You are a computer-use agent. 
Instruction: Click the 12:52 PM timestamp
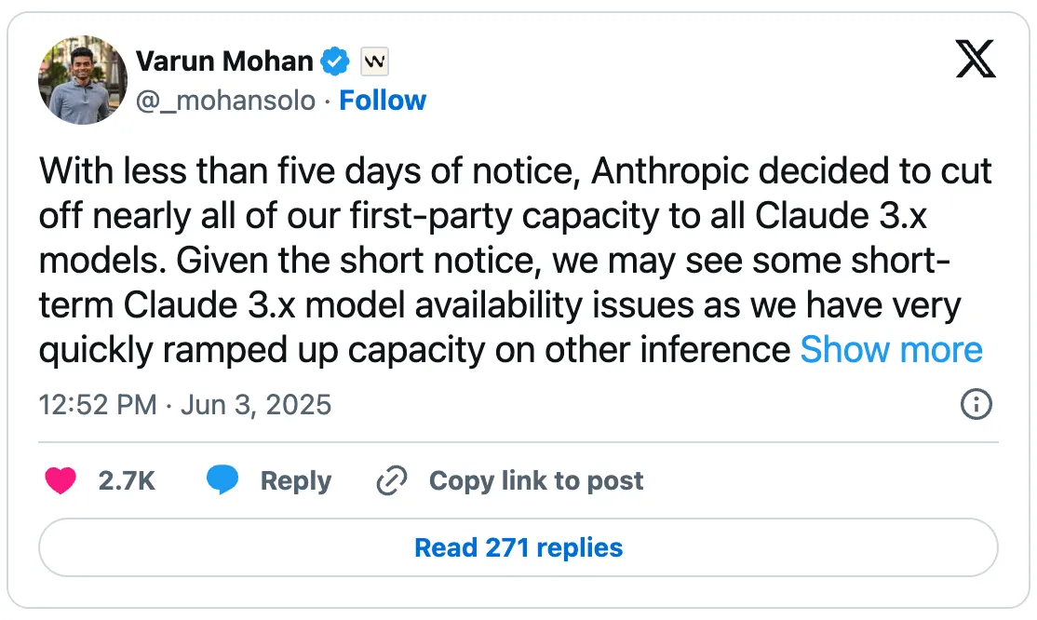click(97, 405)
